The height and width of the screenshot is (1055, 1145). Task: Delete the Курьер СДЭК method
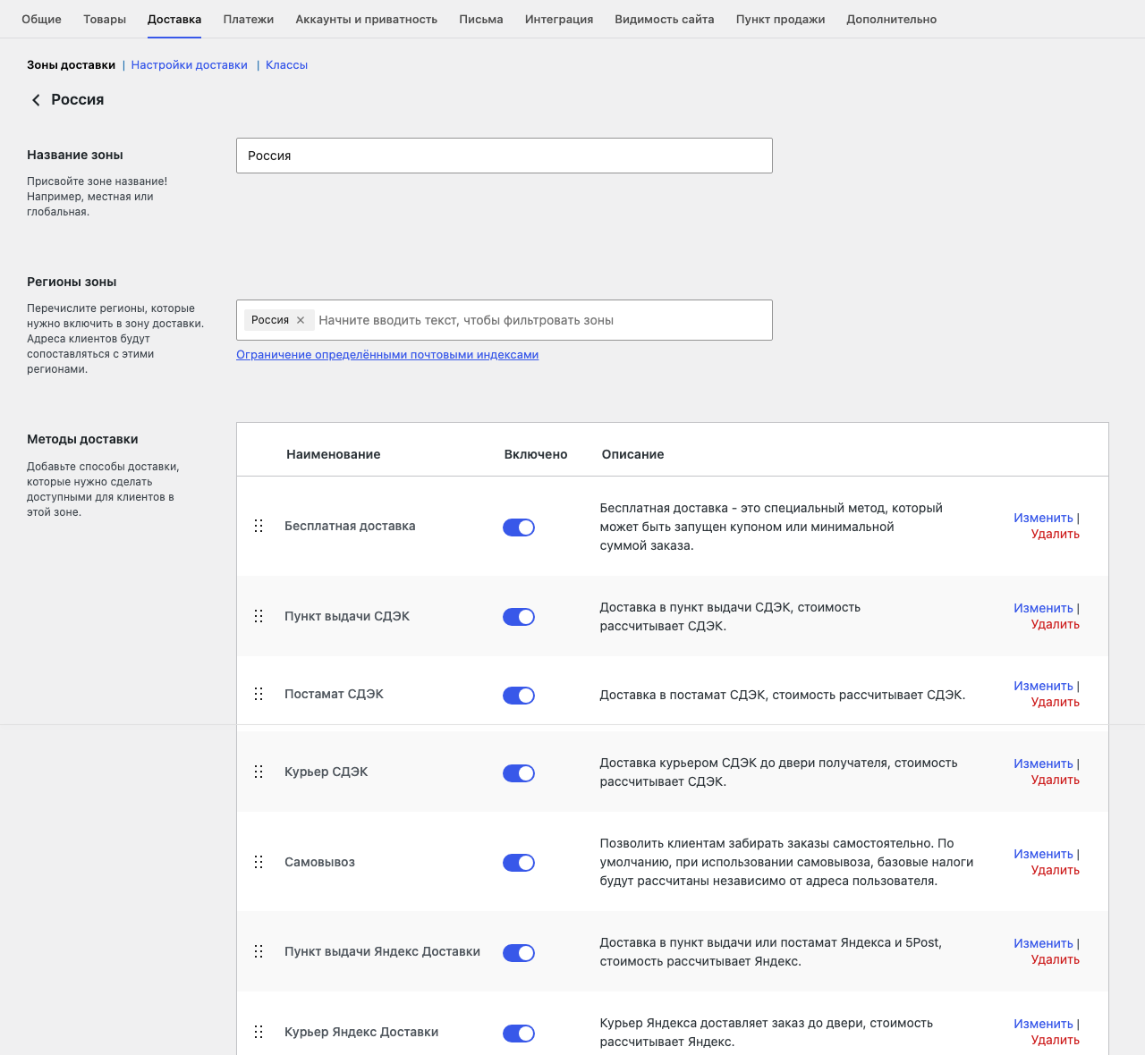[x=1056, y=780]
